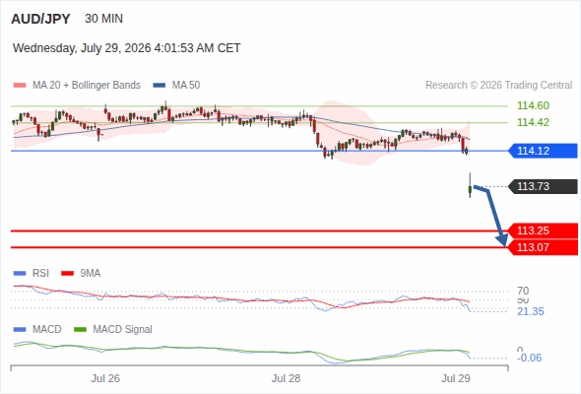Click the RSI 70 level label
581x394 pixels.
pos(523,291)
